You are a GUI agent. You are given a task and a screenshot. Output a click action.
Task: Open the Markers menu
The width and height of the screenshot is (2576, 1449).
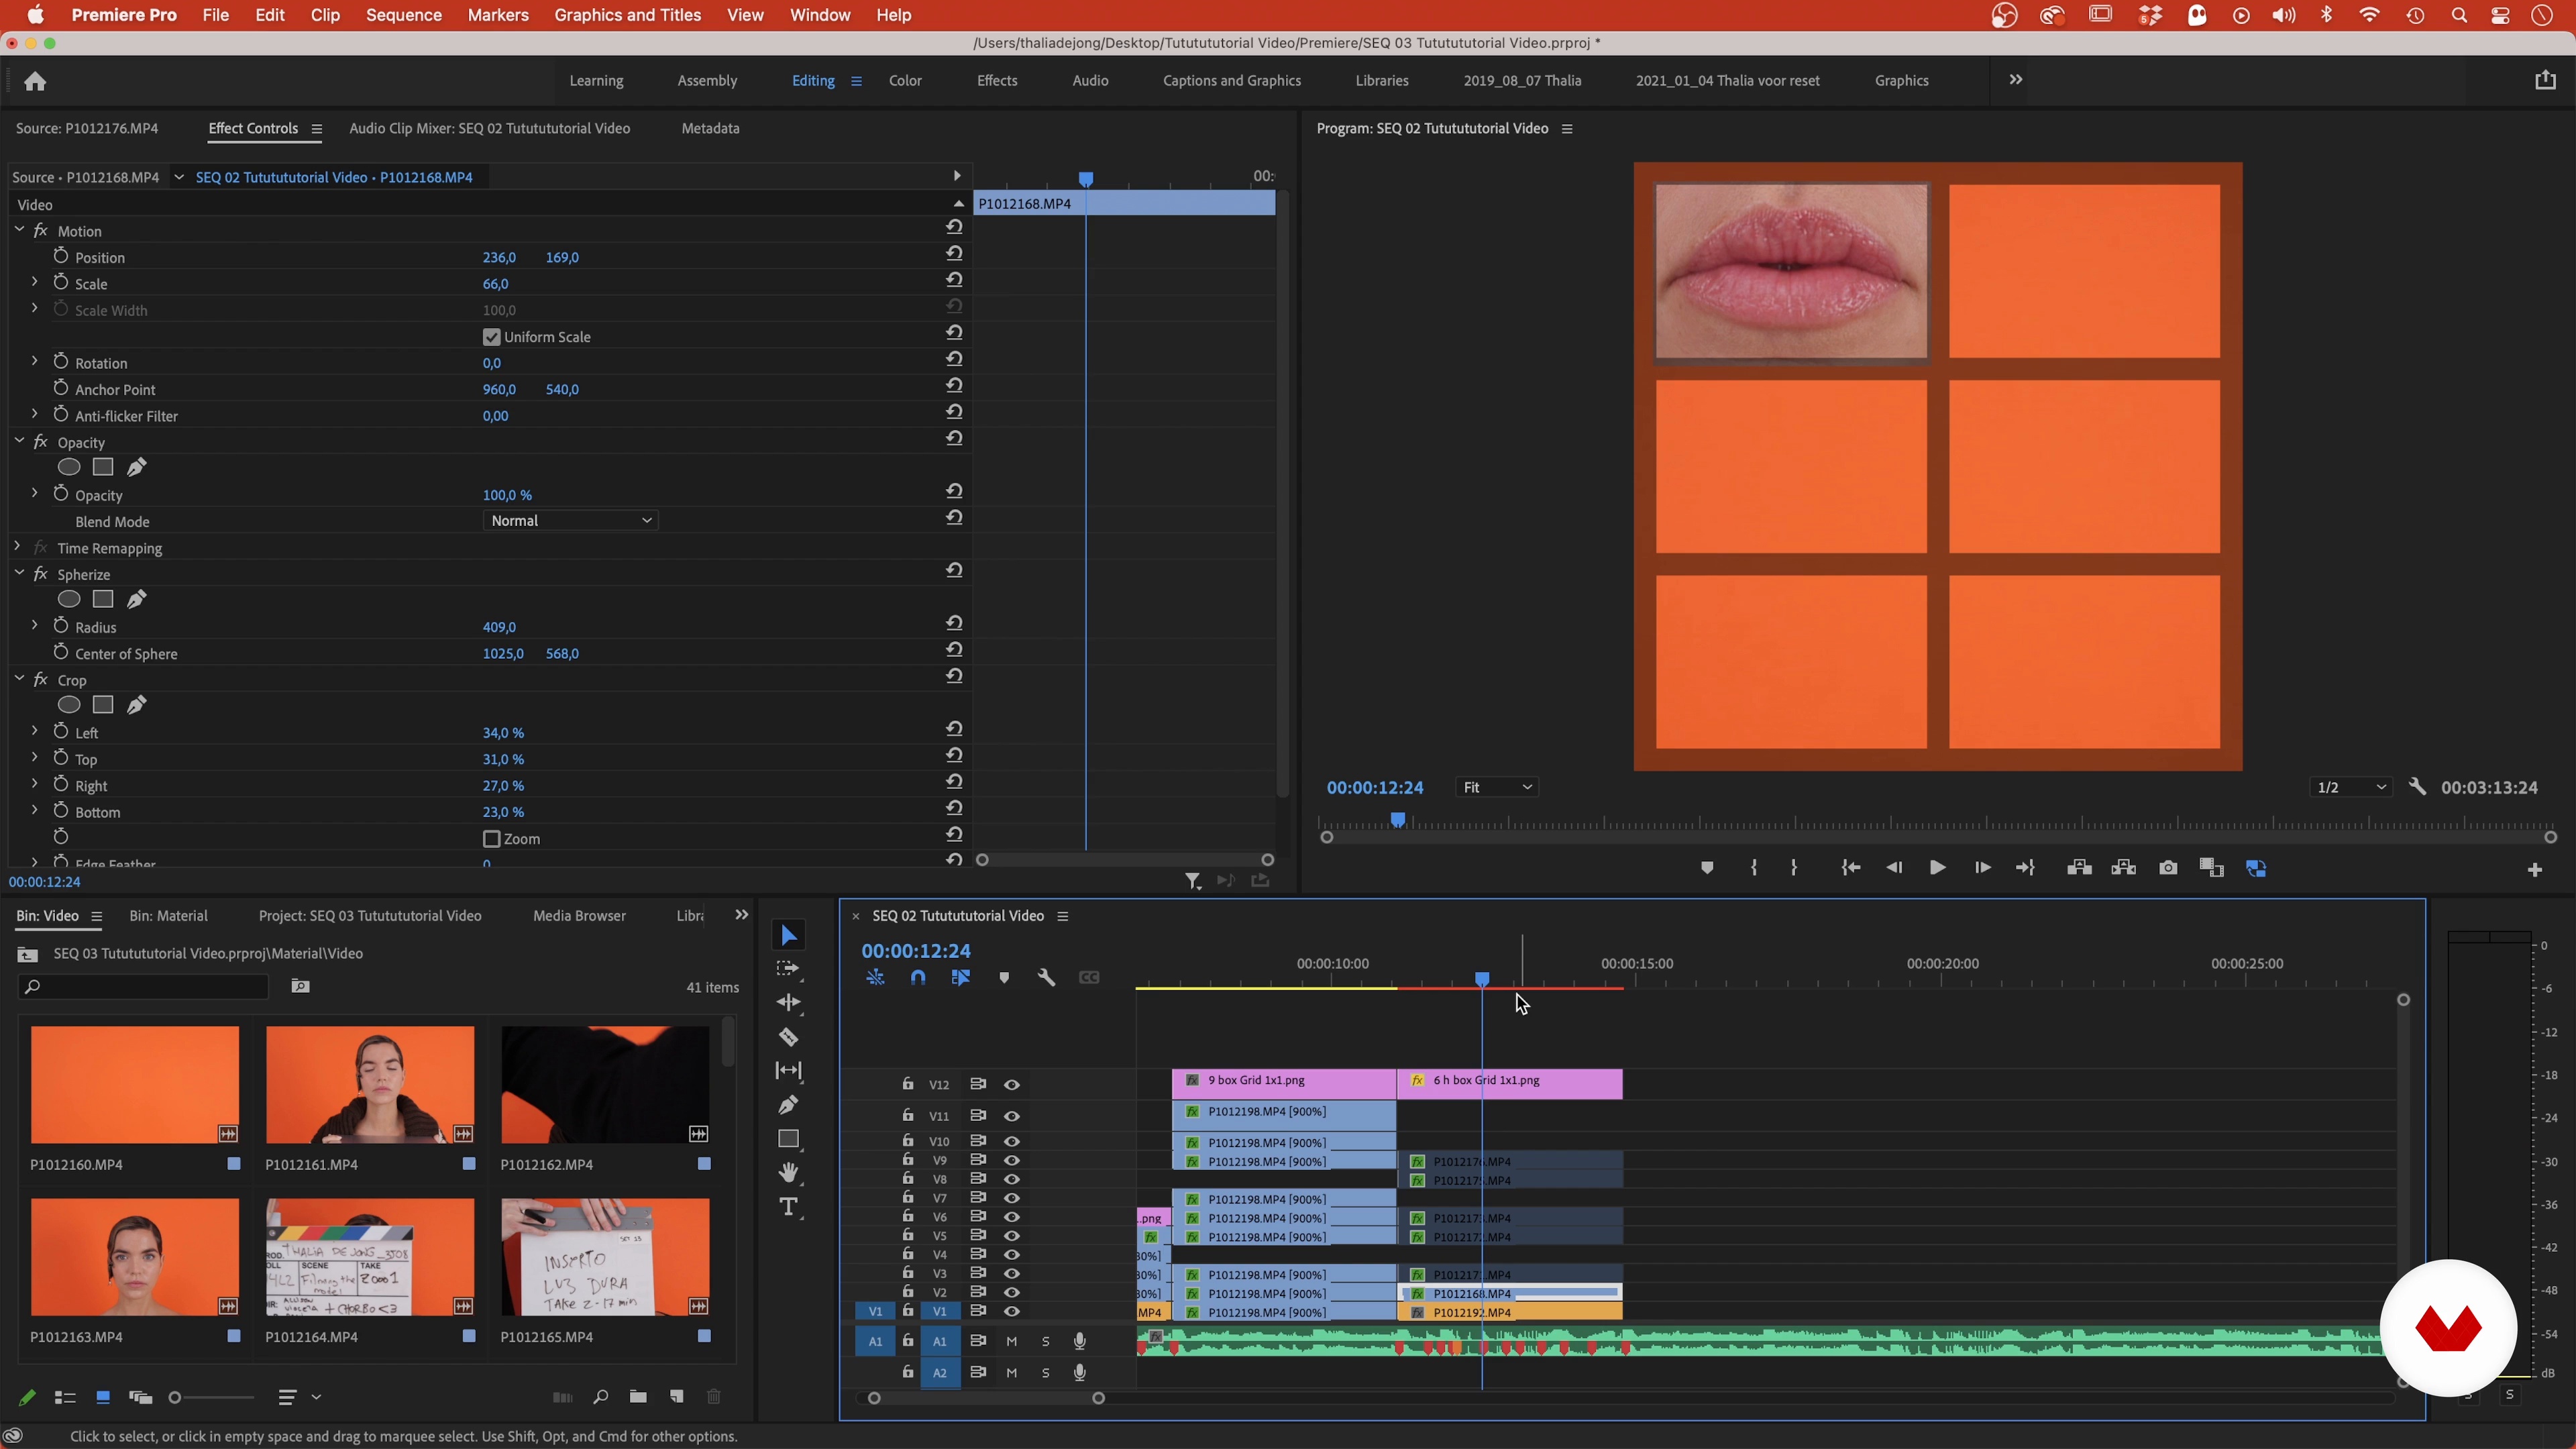498,15
